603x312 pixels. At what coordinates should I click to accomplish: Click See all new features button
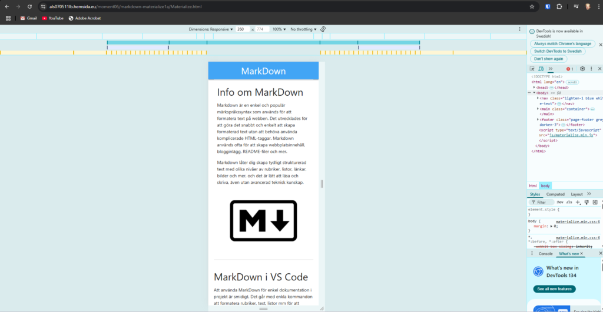pos(554,289)
